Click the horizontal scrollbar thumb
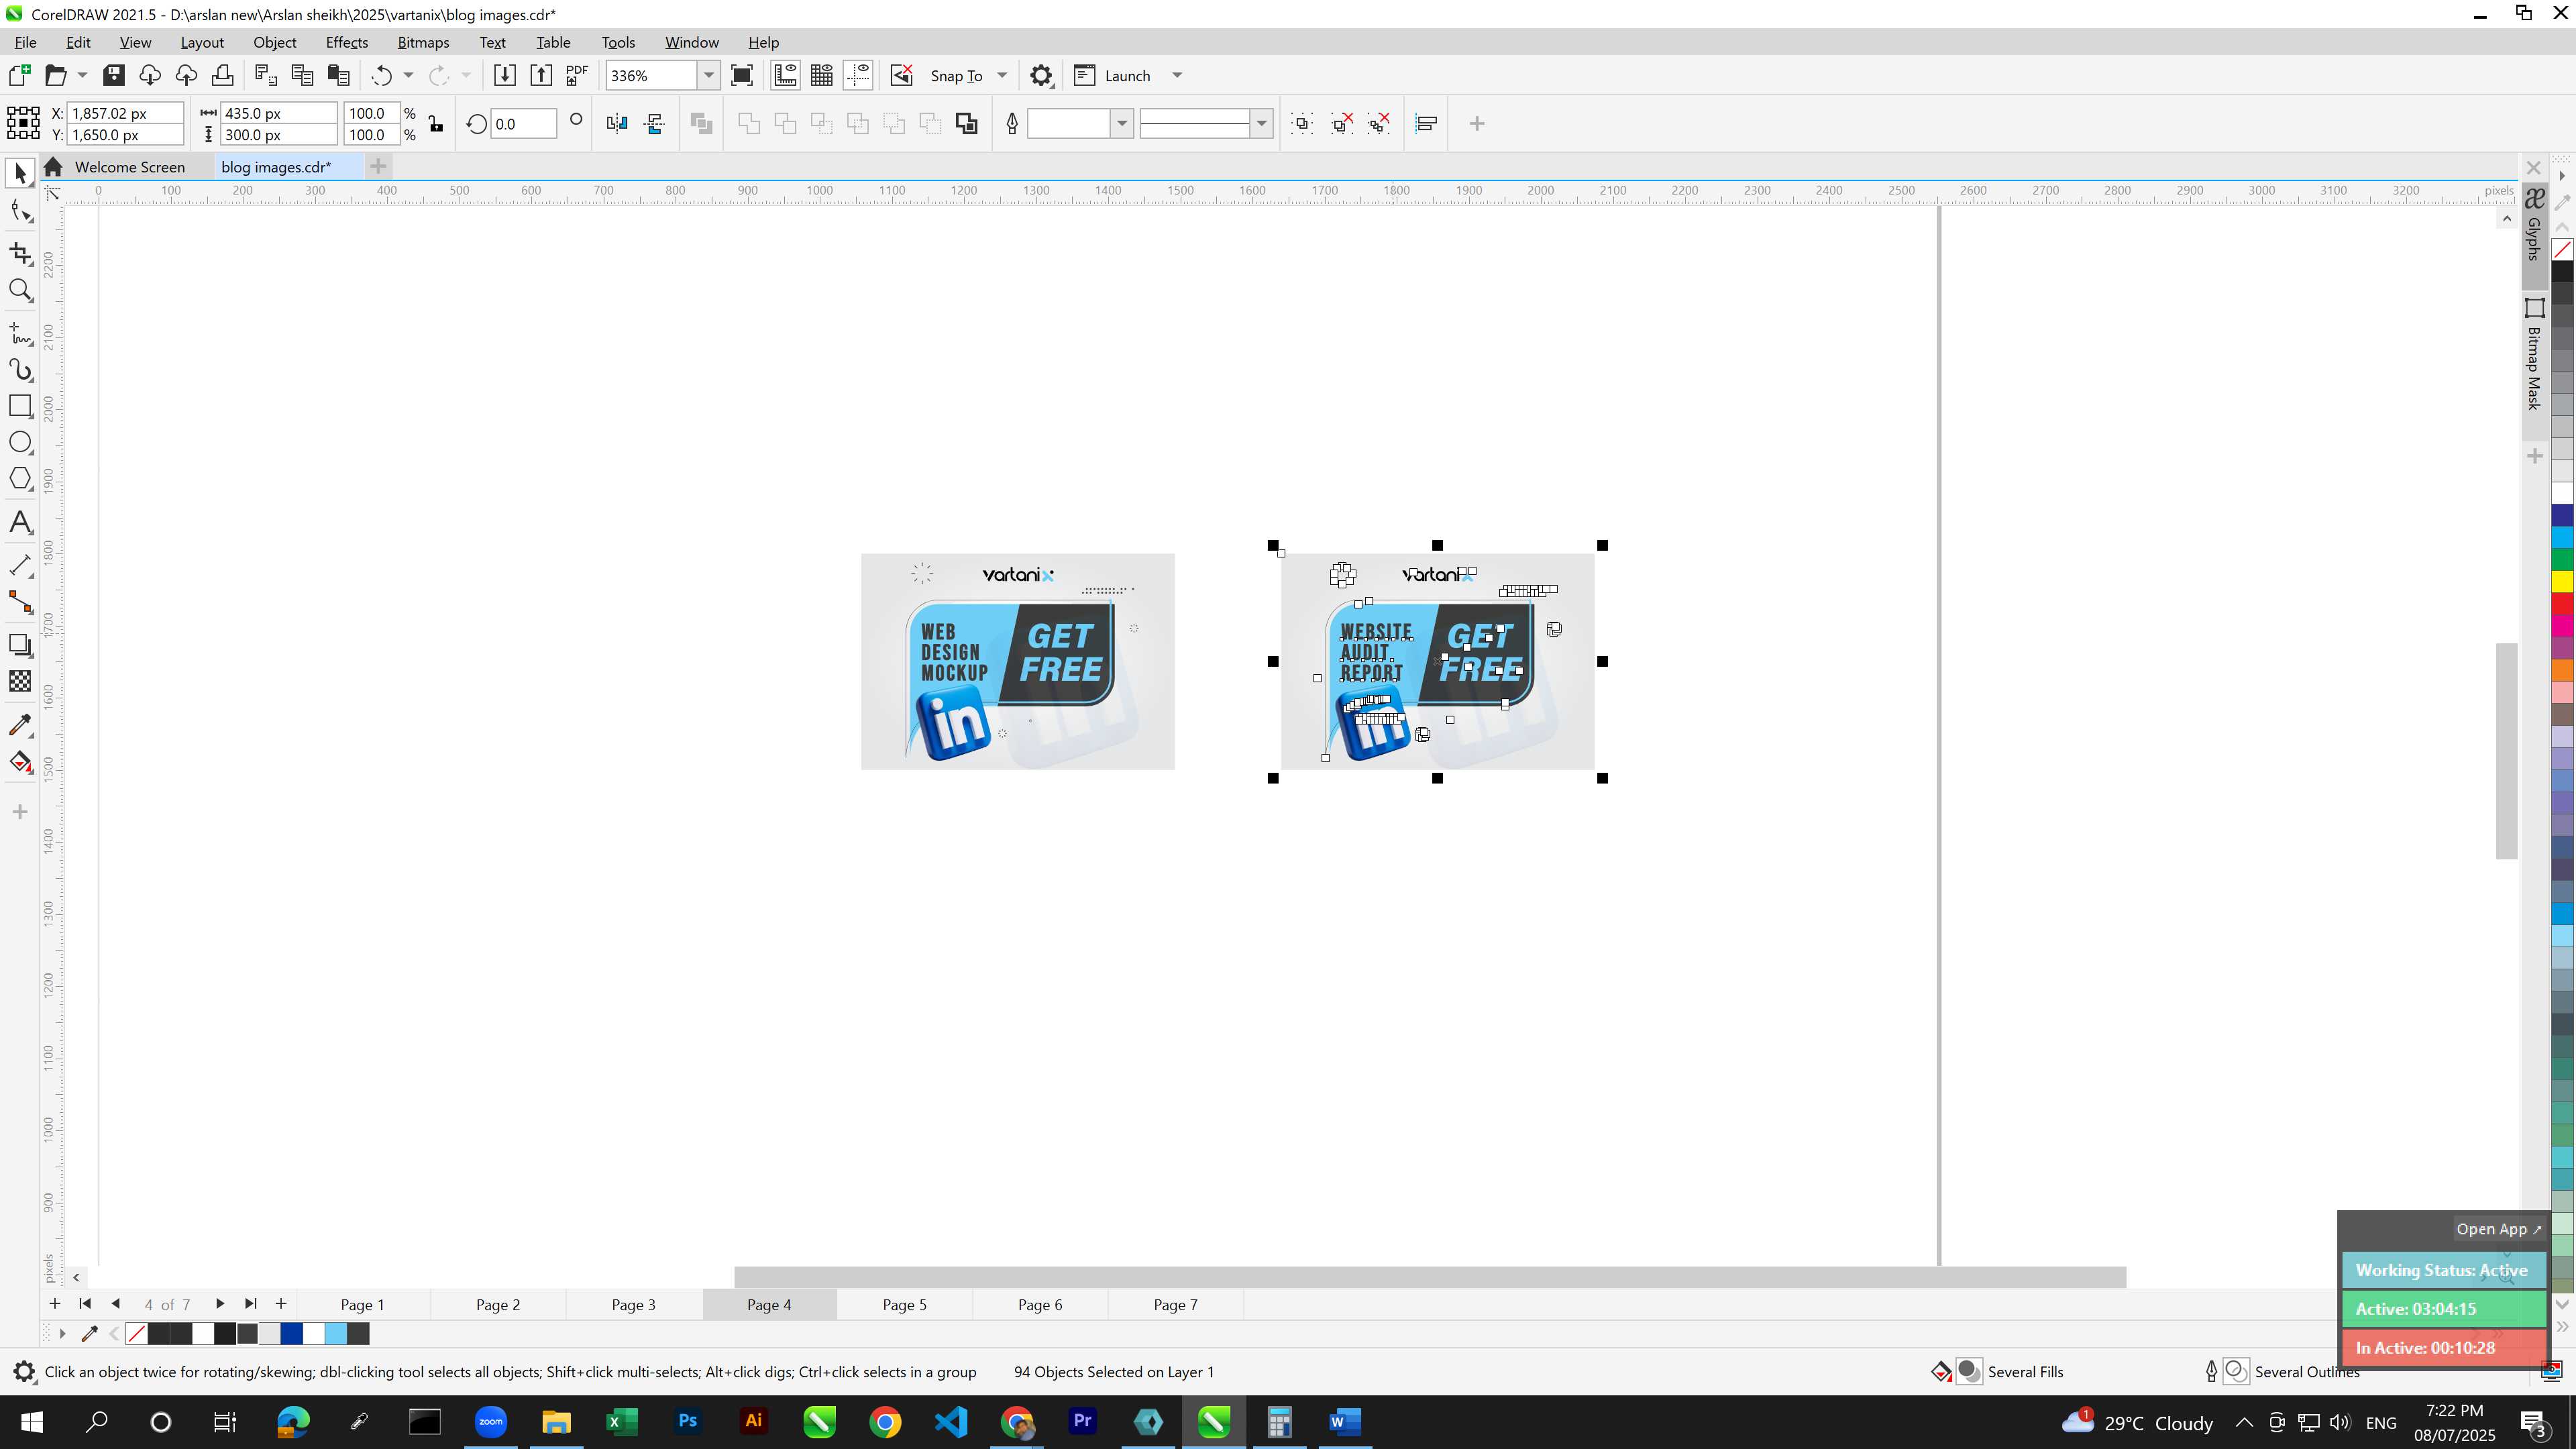 pos(1430,1277)
